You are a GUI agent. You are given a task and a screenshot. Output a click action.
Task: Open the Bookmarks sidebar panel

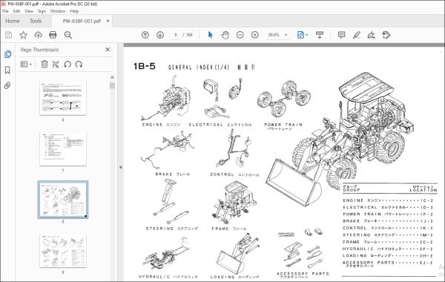pyautogui.click(x=7, y=70)
